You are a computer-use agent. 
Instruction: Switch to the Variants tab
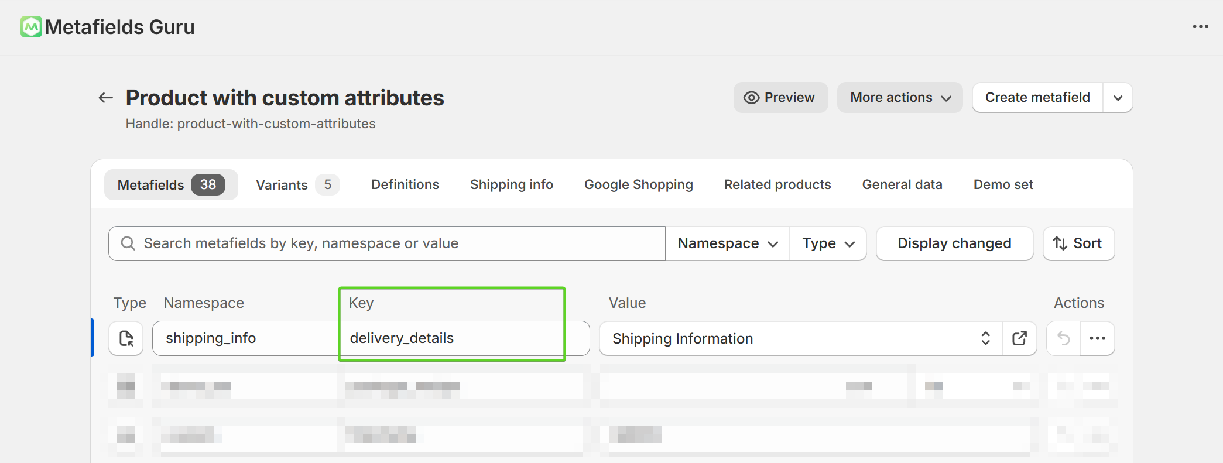297,185
